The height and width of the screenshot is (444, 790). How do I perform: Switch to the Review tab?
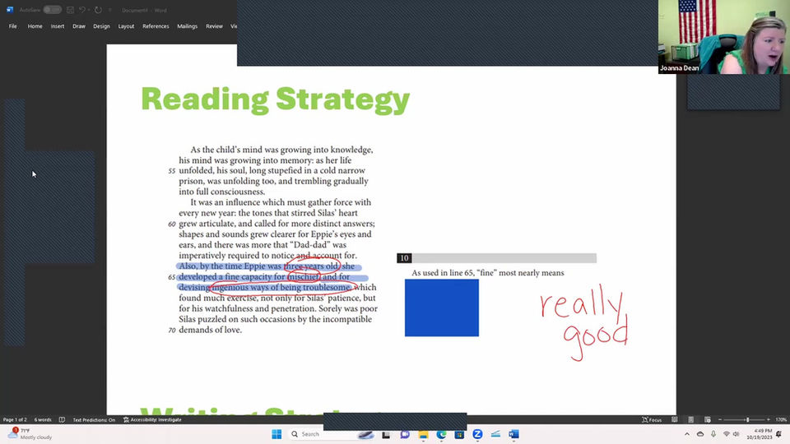(214, 26)
